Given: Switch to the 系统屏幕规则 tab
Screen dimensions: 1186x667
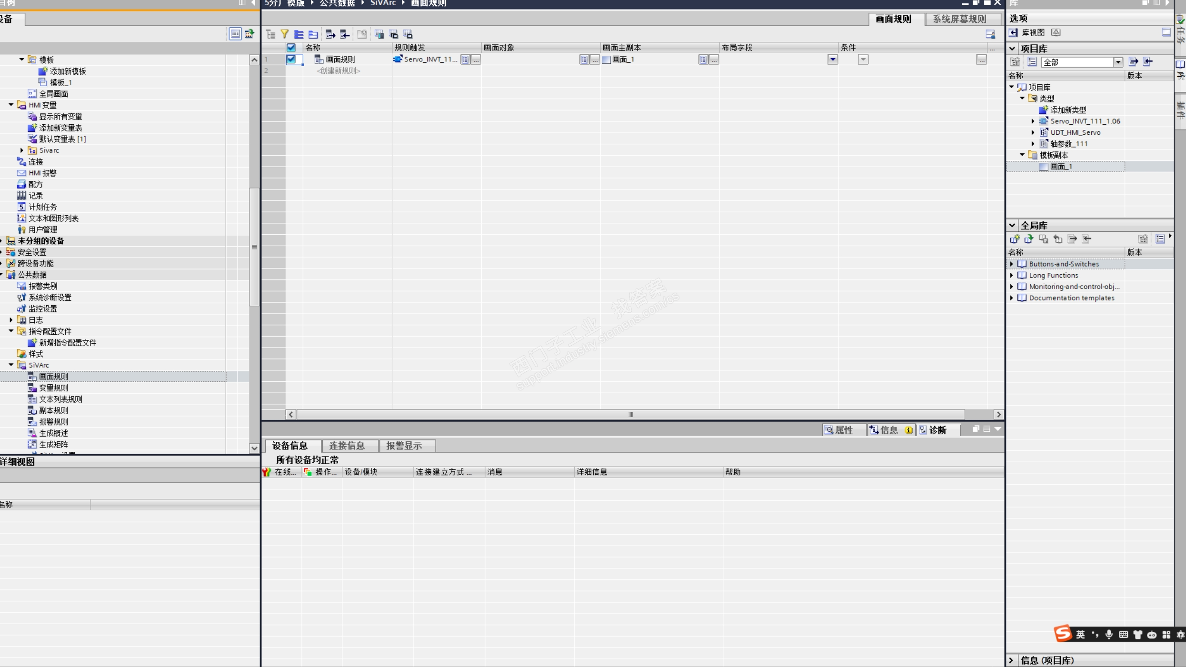Looking at the screenshot, I should click(x=959, y=19).
